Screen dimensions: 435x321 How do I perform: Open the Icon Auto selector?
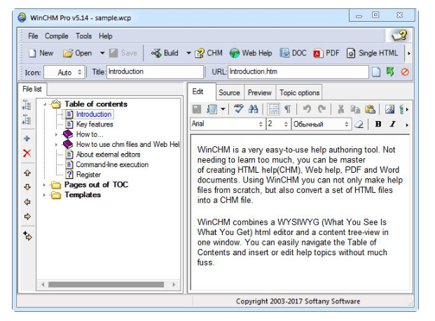[x=64, y=72]
